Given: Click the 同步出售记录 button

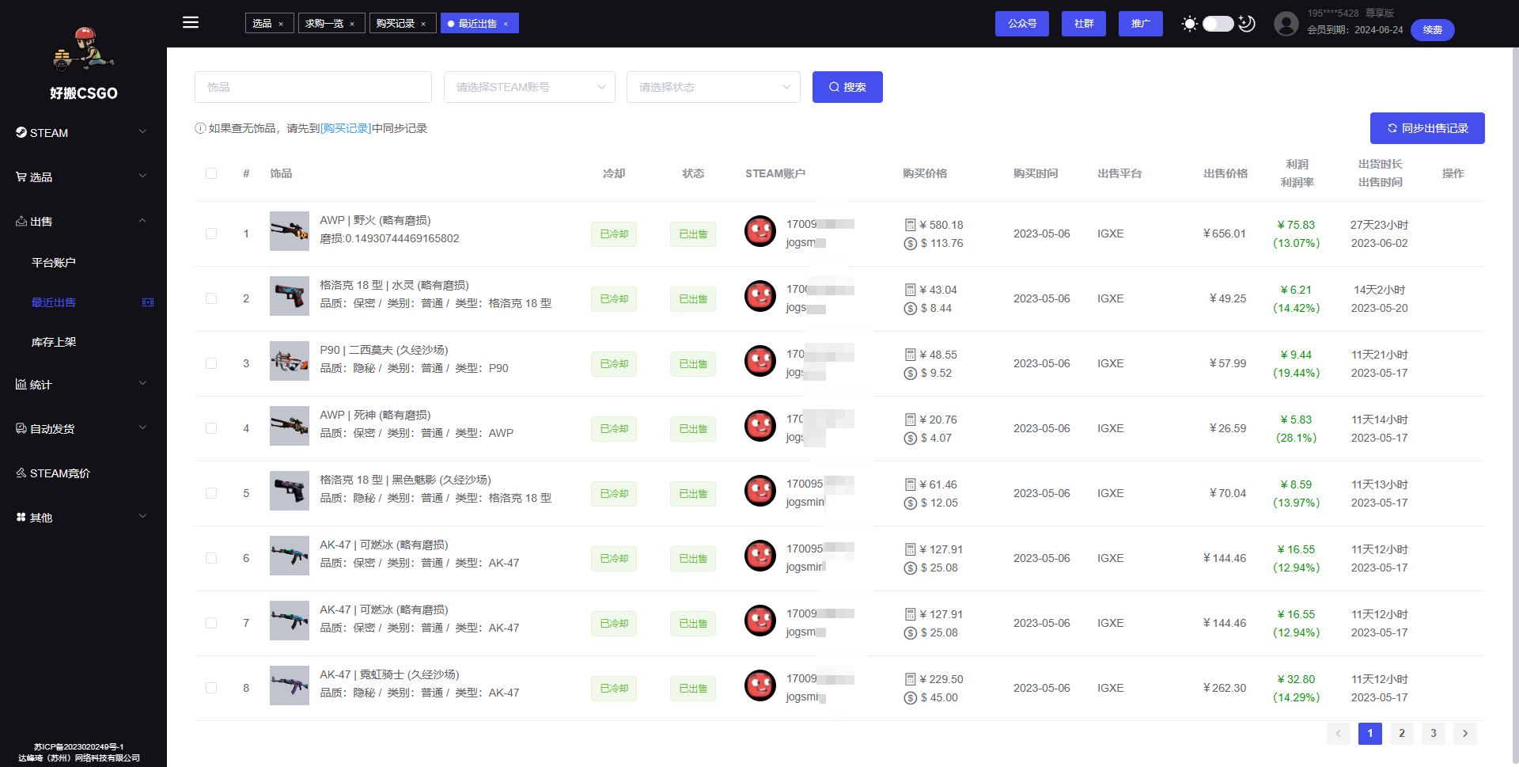Looking at the screenshot, I should (x=1427, y=128).
